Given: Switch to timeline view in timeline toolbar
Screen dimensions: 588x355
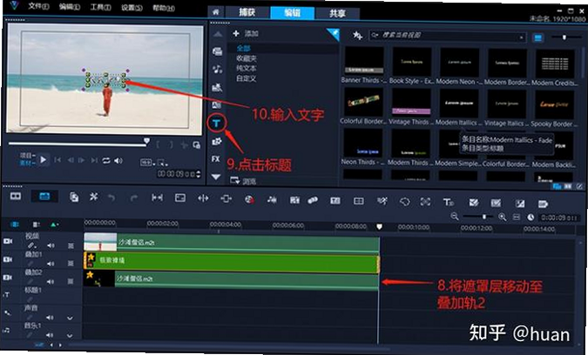Looking at the screenshot, I should [44, 196].
